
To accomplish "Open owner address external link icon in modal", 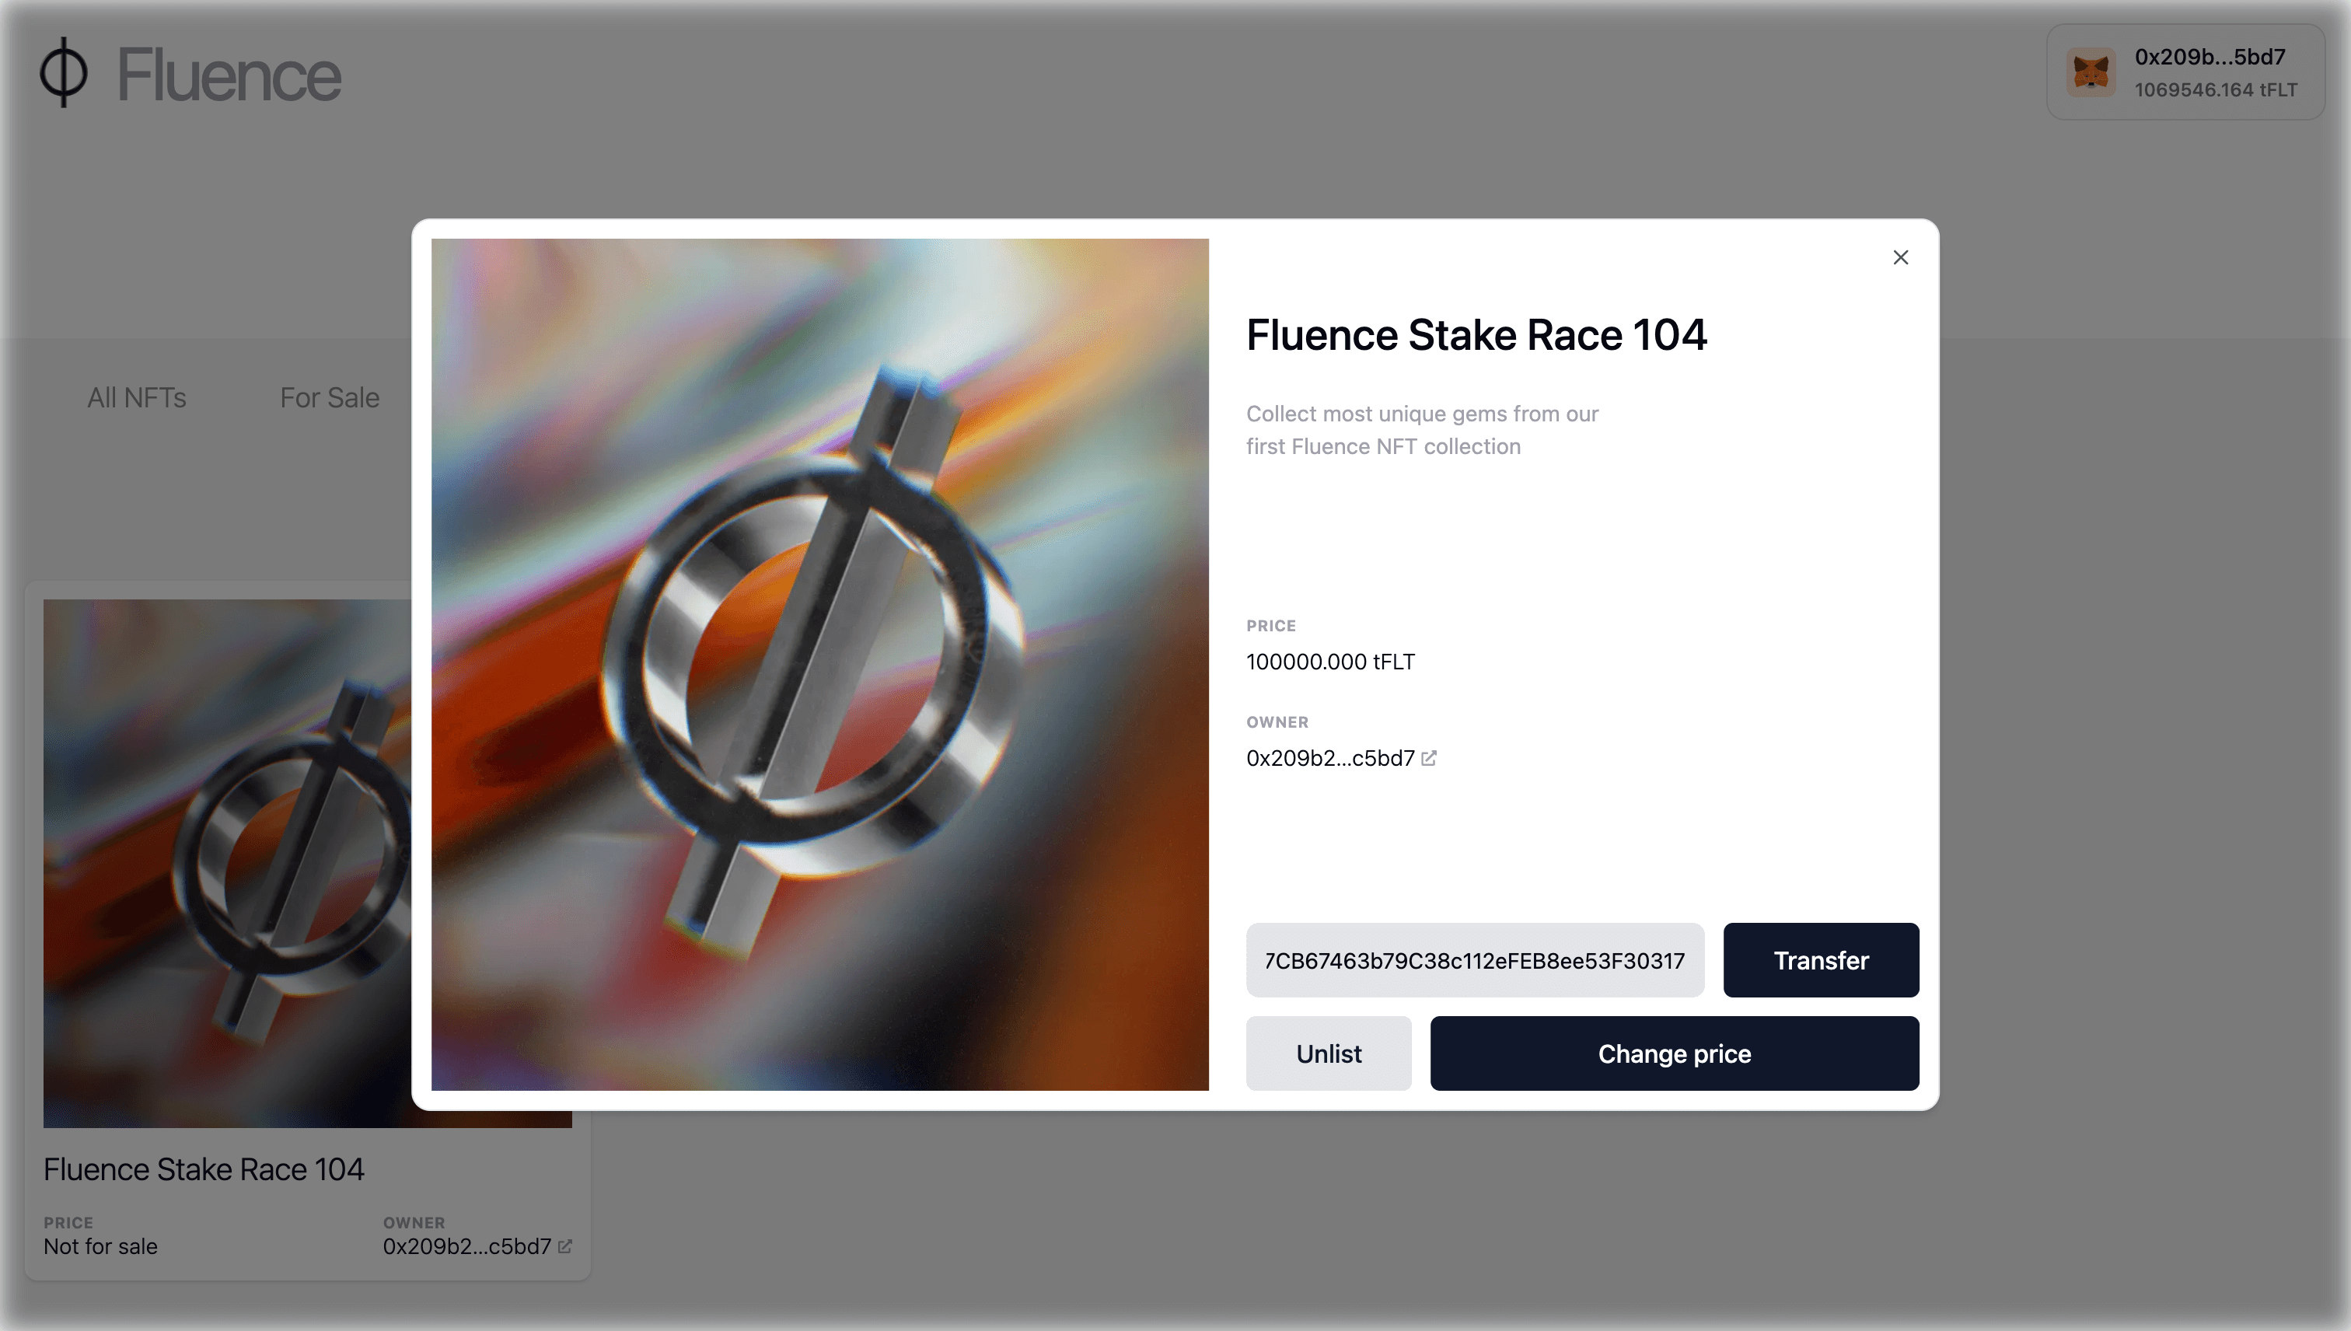I will click(1429, 758).
